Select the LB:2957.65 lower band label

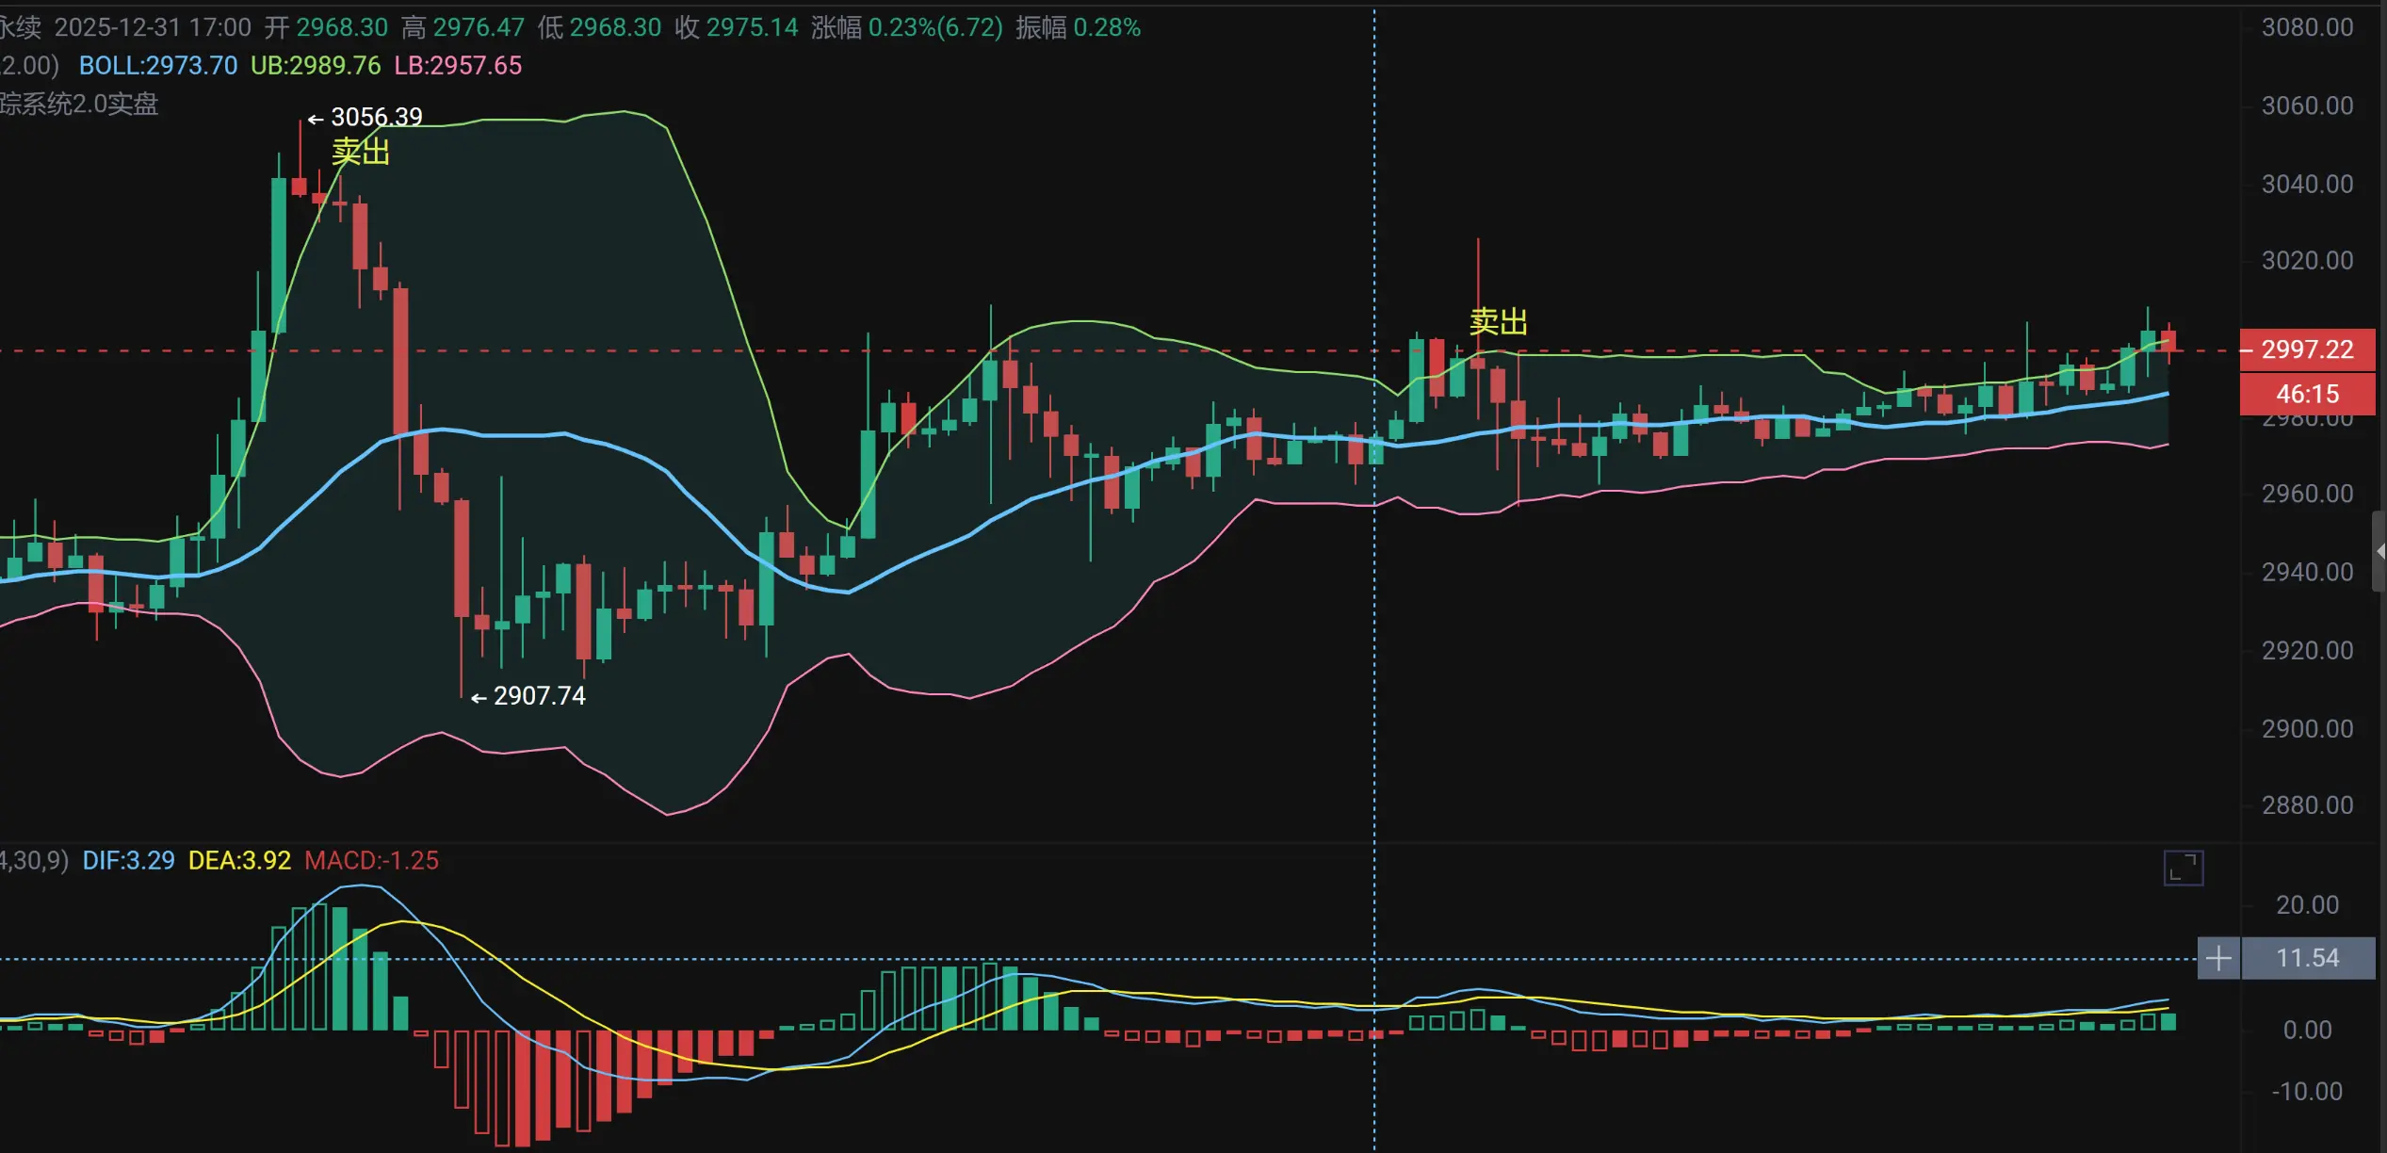(458, 65)
